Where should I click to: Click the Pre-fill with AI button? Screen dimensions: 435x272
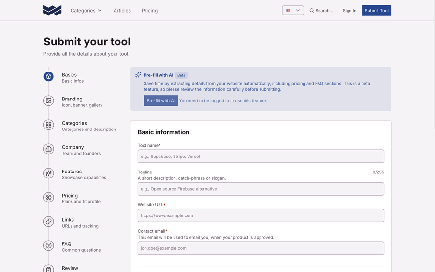(x=160, y=101)
